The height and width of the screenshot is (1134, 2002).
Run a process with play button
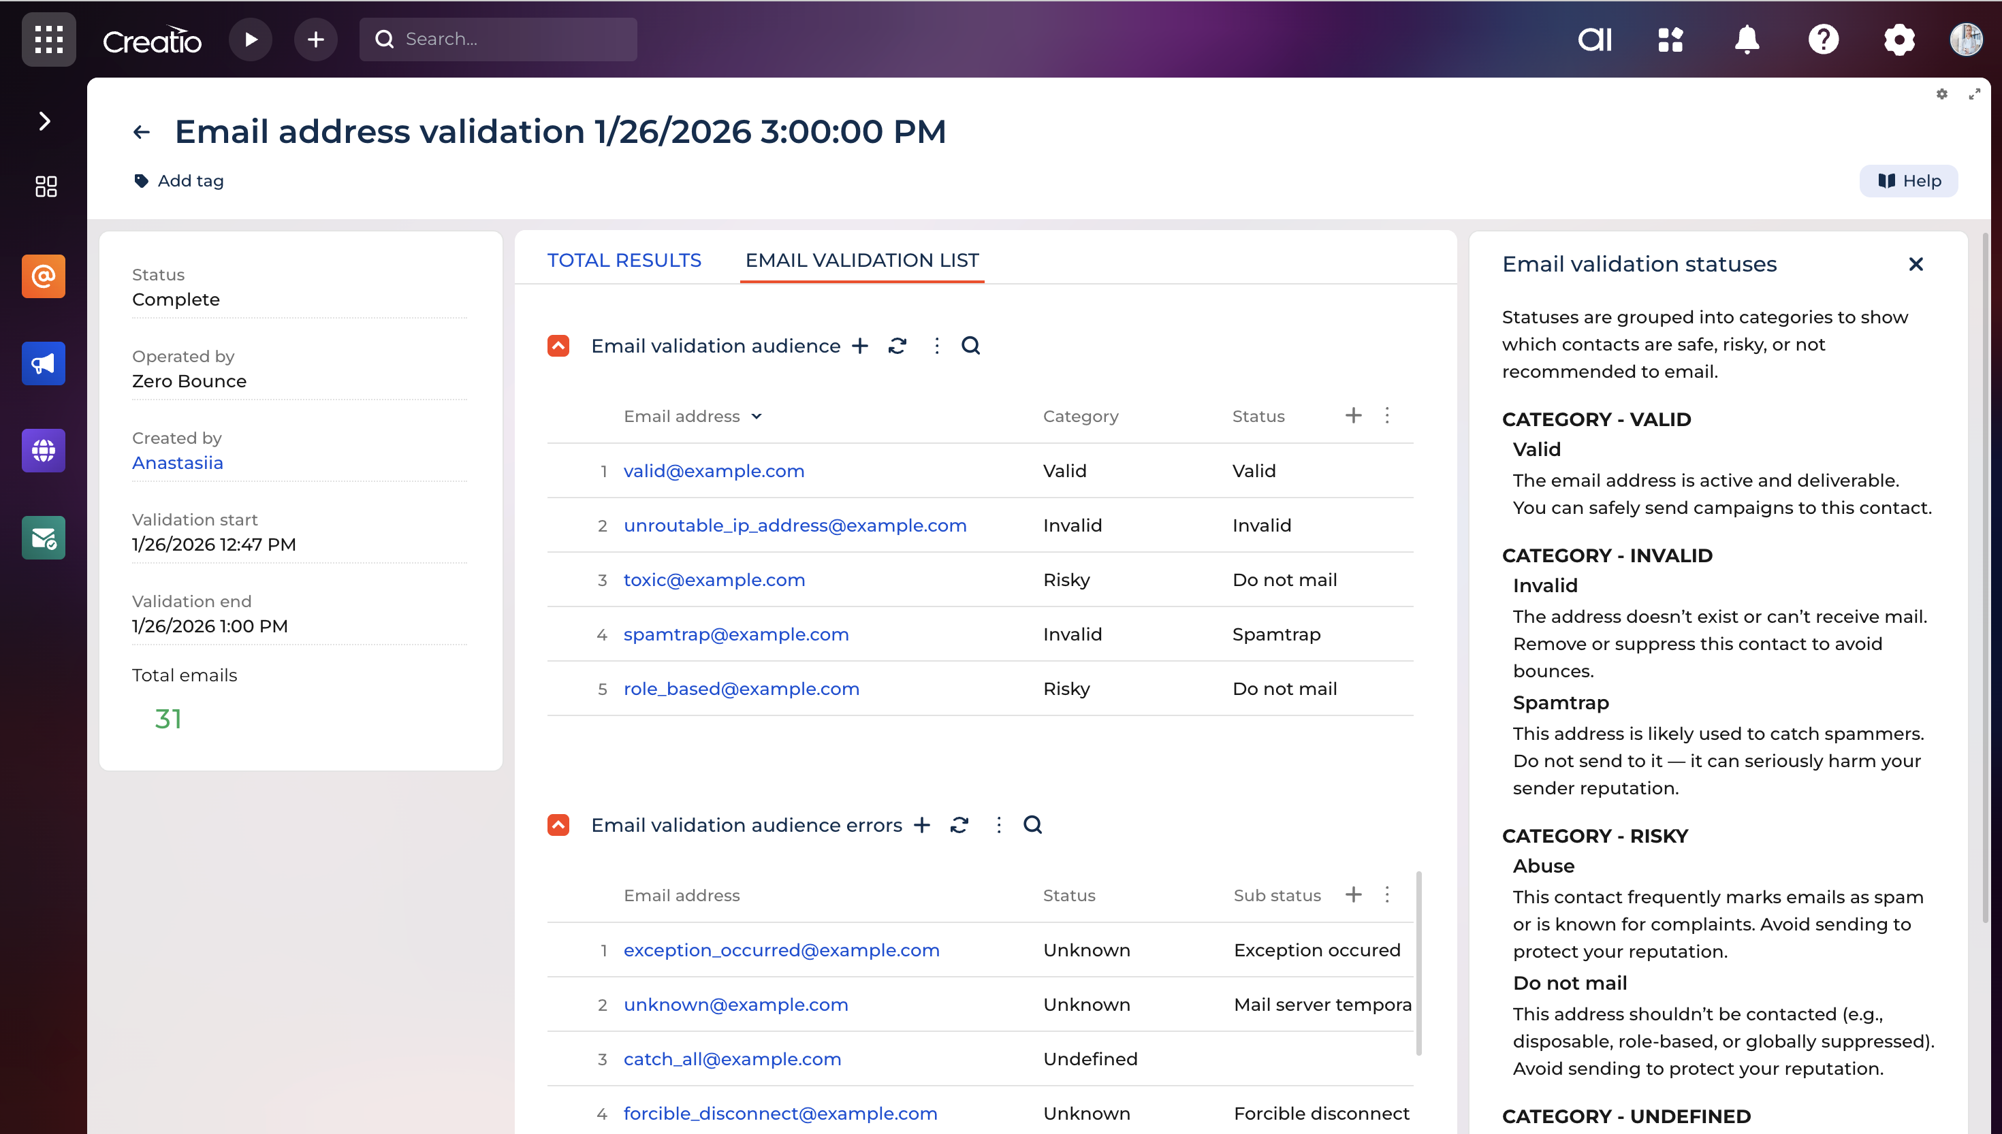[250, 39]
